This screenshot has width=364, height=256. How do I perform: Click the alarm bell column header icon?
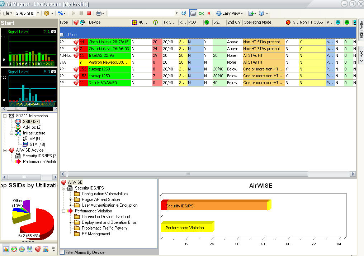[x=76, y=22]
